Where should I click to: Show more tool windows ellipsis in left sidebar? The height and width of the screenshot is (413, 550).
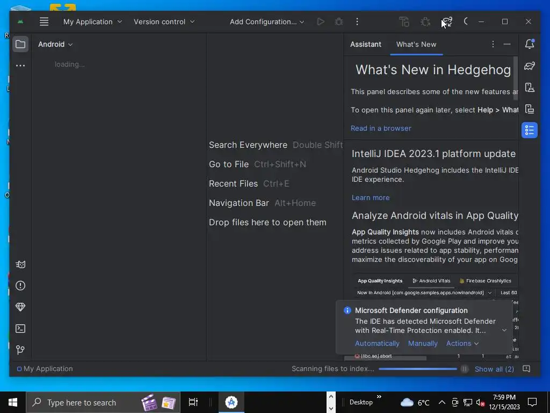click(20, 66)
